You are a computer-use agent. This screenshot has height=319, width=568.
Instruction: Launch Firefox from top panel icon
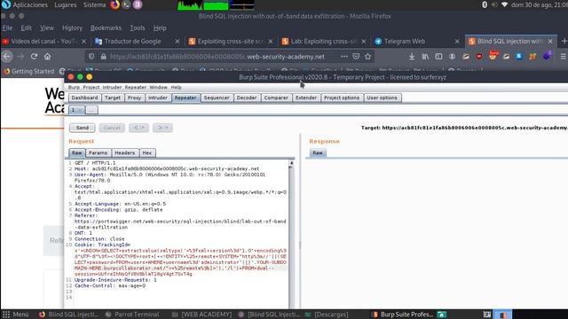[x=114, y=4]
